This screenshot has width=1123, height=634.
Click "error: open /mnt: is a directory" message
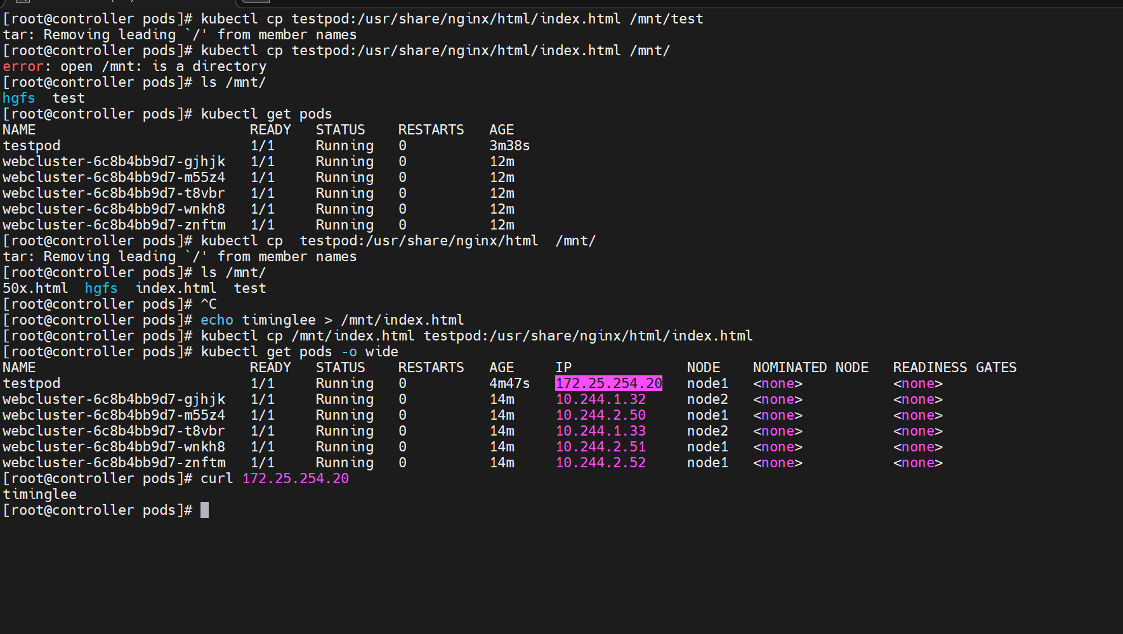(x=135, y=67)
